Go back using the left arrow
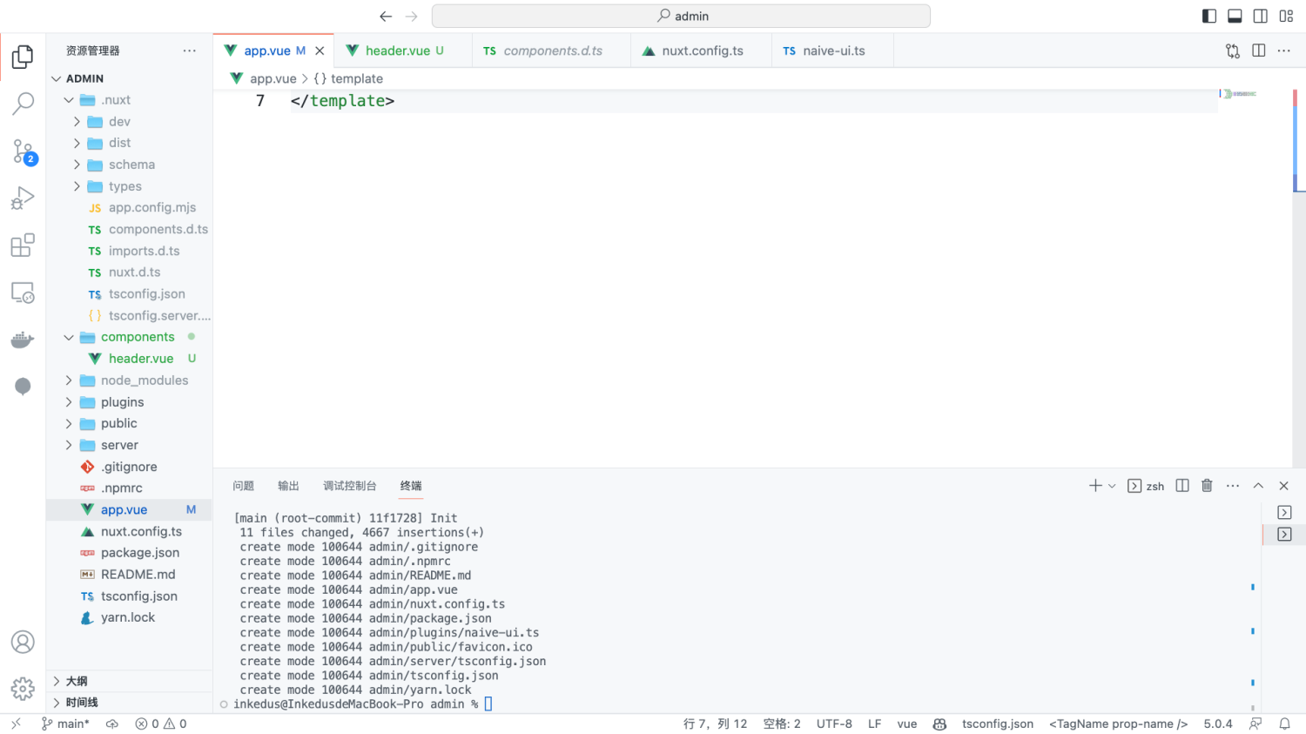Image resolution: width=1306 pixels, height=734 pixels. click(386, 17)
